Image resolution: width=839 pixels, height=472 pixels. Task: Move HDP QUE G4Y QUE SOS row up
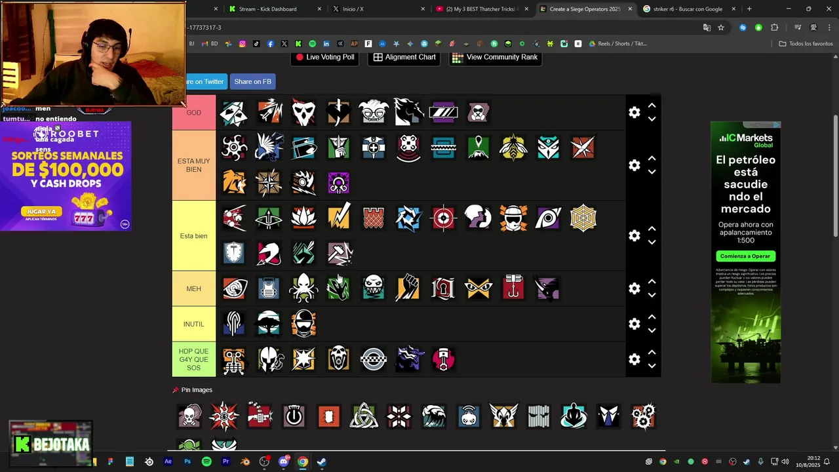click(652, 353)
